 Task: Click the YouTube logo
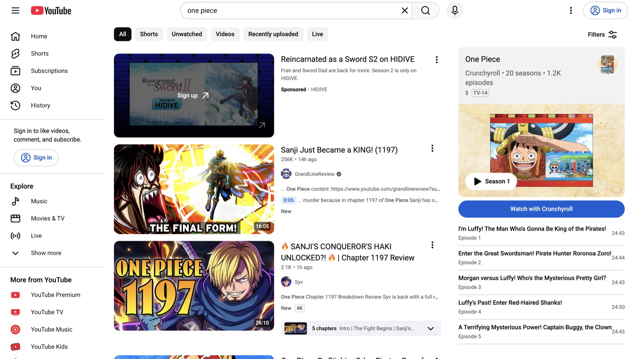(x=51, y=10)
